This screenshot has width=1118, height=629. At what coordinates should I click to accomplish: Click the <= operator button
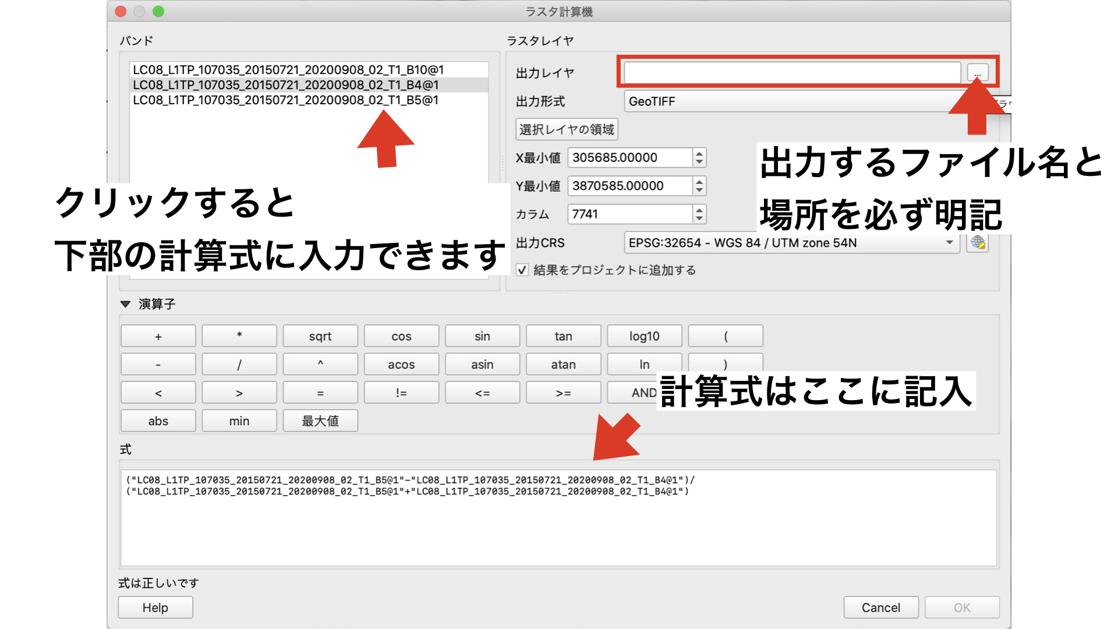tap(482, 393)
